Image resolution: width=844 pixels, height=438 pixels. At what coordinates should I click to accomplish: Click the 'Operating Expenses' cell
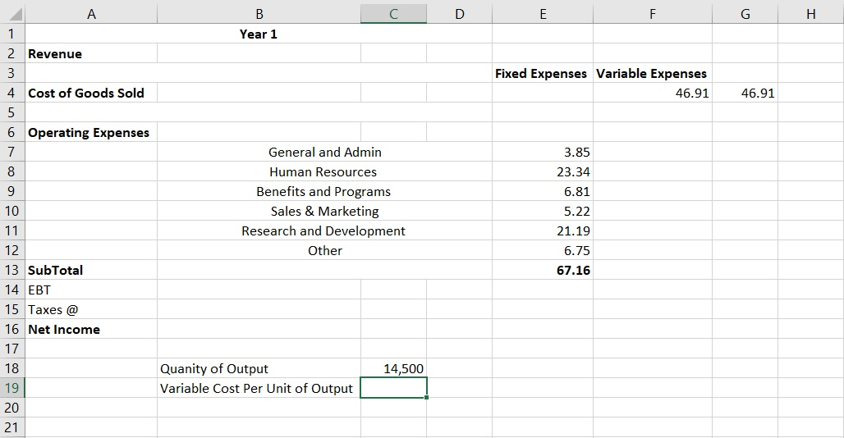point(91,132)
